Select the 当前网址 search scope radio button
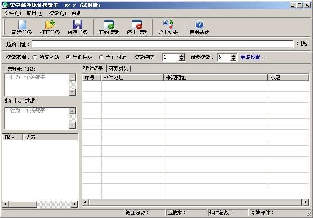313x218 pixels. pos(102,57)
